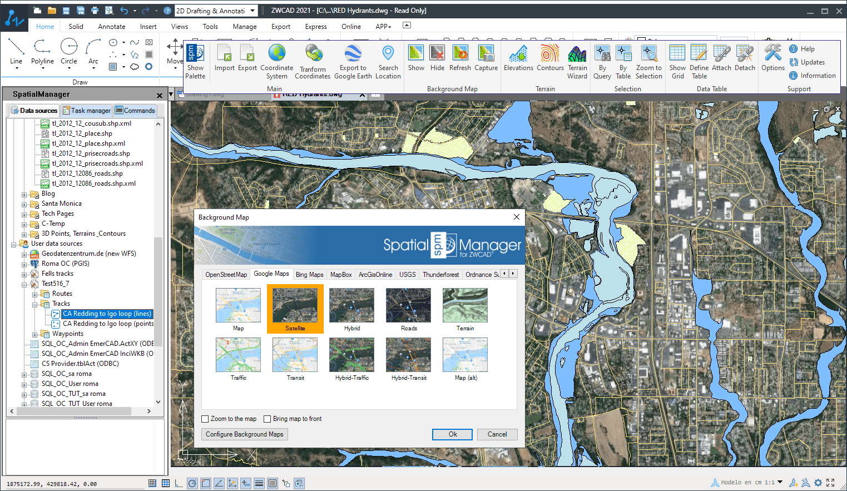This screenshot has height=491, width=847.
Task: Close the Background Map dialog
Action: click(516, 217)
